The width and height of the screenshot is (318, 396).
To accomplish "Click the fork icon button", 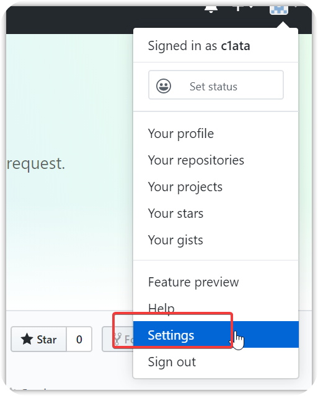I will [118, 339].
